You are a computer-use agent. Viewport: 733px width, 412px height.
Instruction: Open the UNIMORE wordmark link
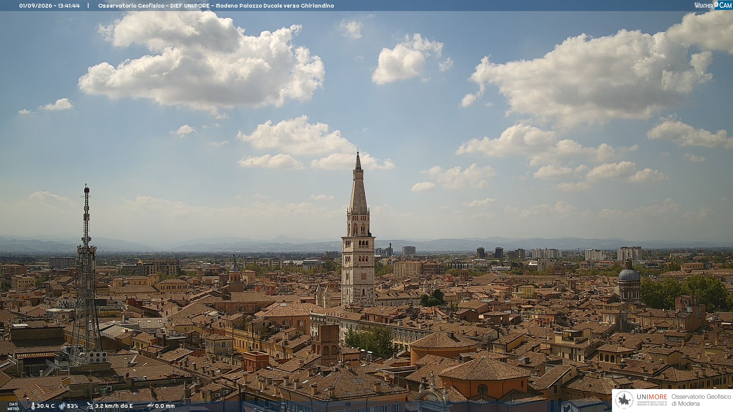[652, 397]
